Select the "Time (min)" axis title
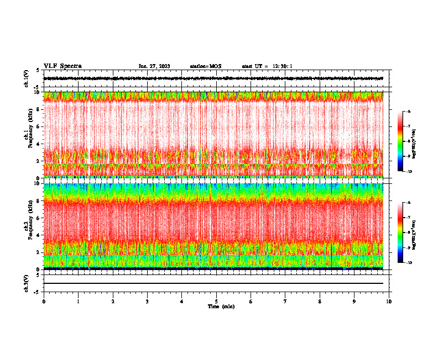Viewport: 438px width, 338px height. (221, 307)
